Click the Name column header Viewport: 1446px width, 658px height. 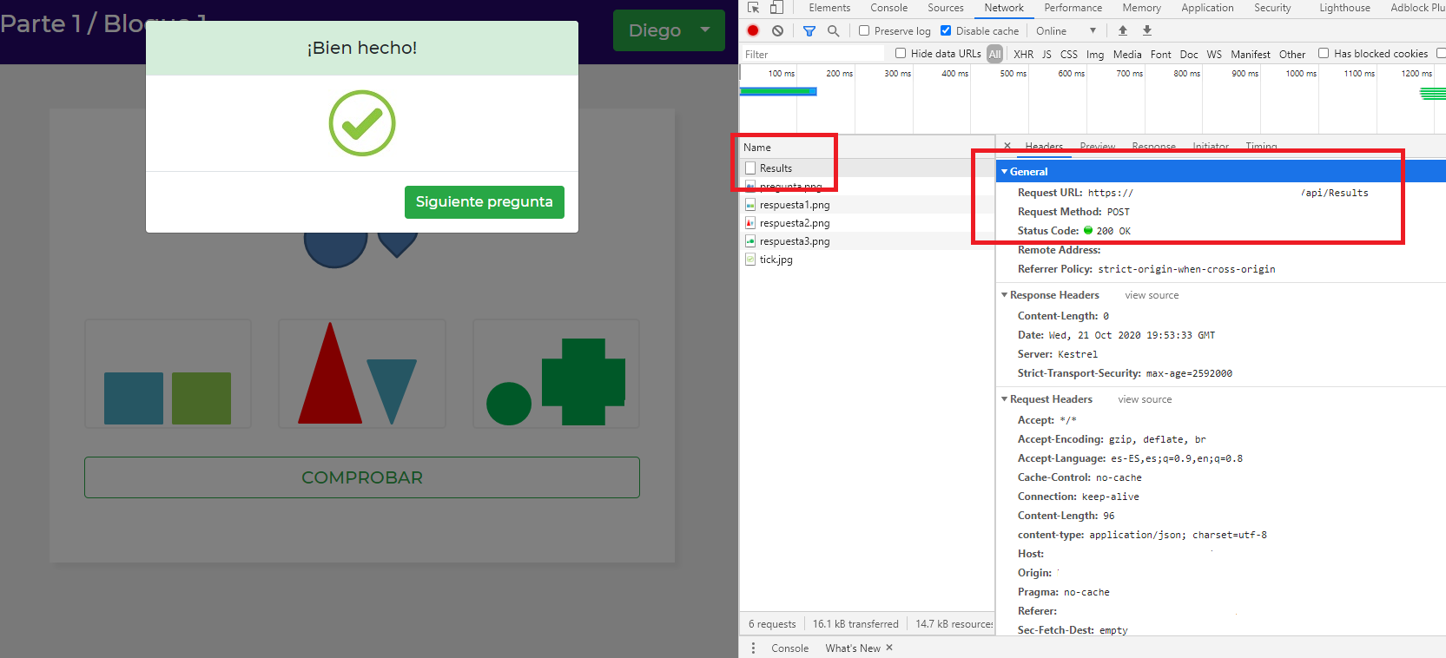pos(867,148)
